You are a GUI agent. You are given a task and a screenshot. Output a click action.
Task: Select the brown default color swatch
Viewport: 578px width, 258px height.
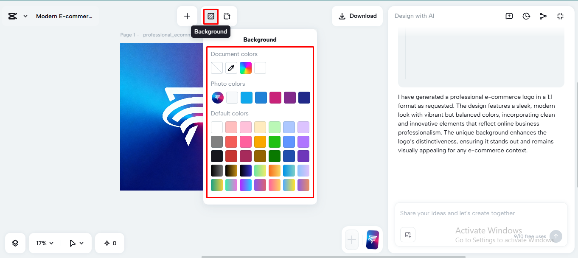coord(260,156)
